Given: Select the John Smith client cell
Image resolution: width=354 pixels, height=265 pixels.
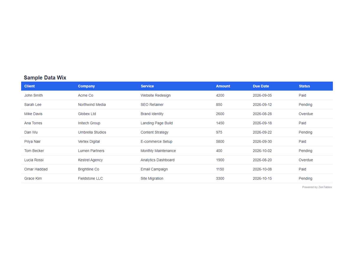Looking at the screenshot, I should (x=34, y=95).
